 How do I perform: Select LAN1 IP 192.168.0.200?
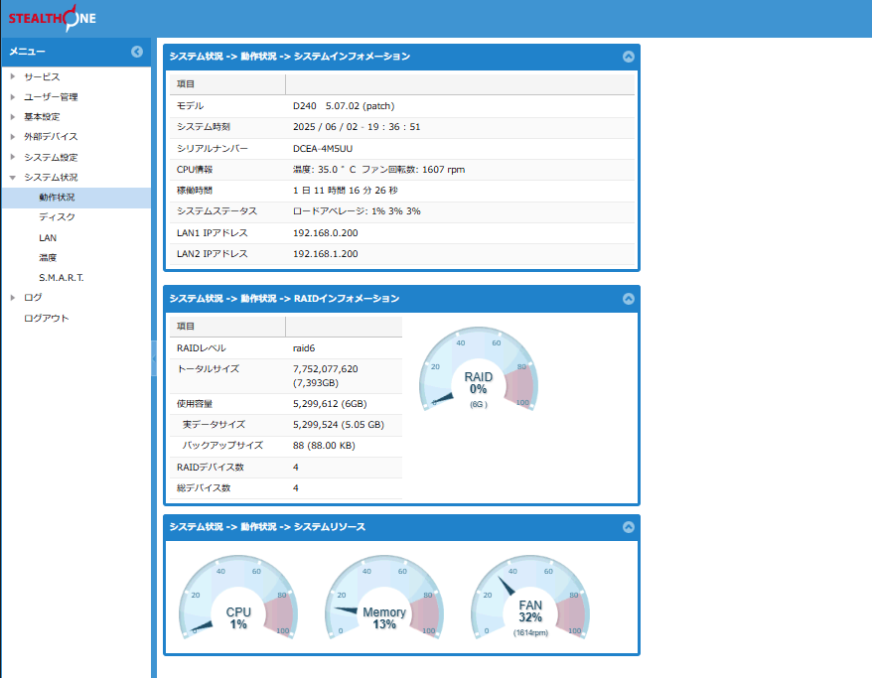pyautogui.click(x=326, y=233)
